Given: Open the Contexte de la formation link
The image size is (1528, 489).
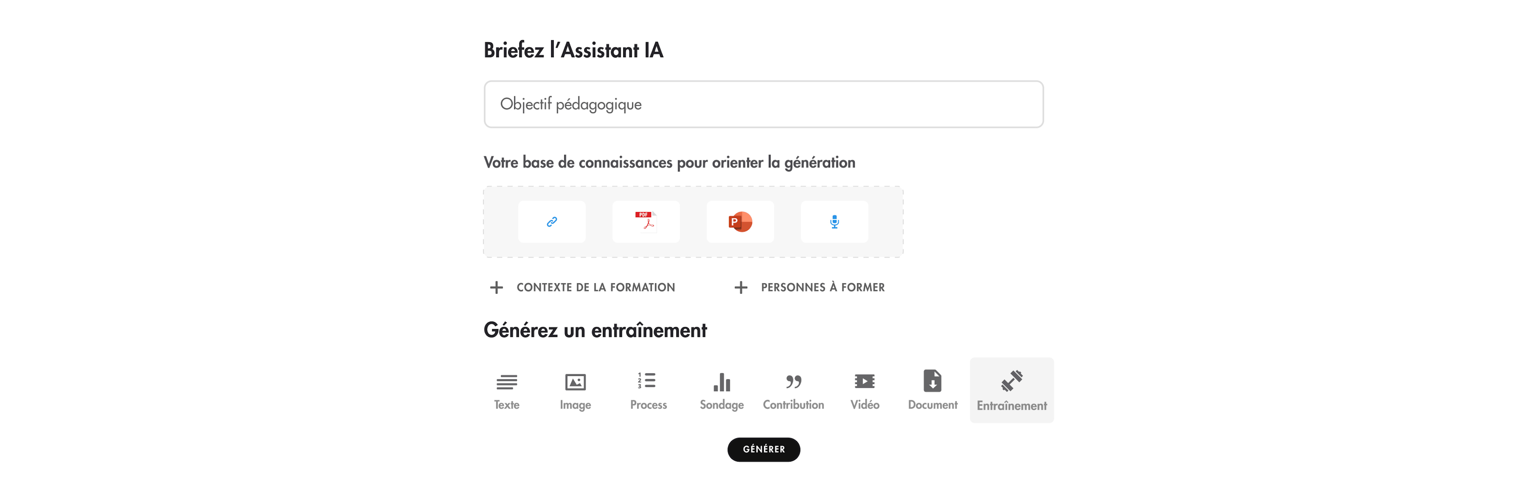Looking at the screenshot, I should [596, 287].
